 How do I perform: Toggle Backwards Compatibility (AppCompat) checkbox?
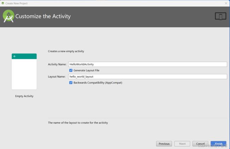tap(71, 82)
